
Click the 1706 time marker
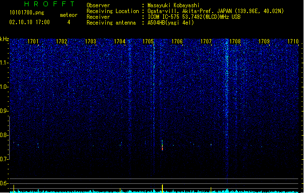[177, 41]
